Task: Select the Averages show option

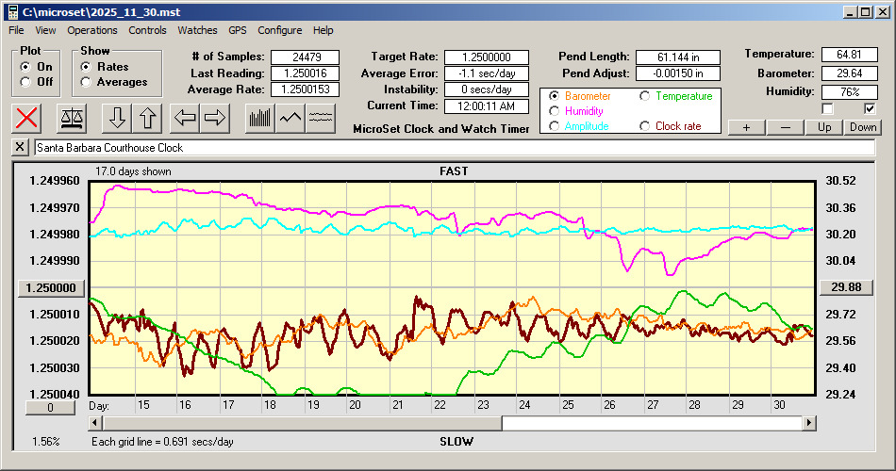Action: [87, 82]
